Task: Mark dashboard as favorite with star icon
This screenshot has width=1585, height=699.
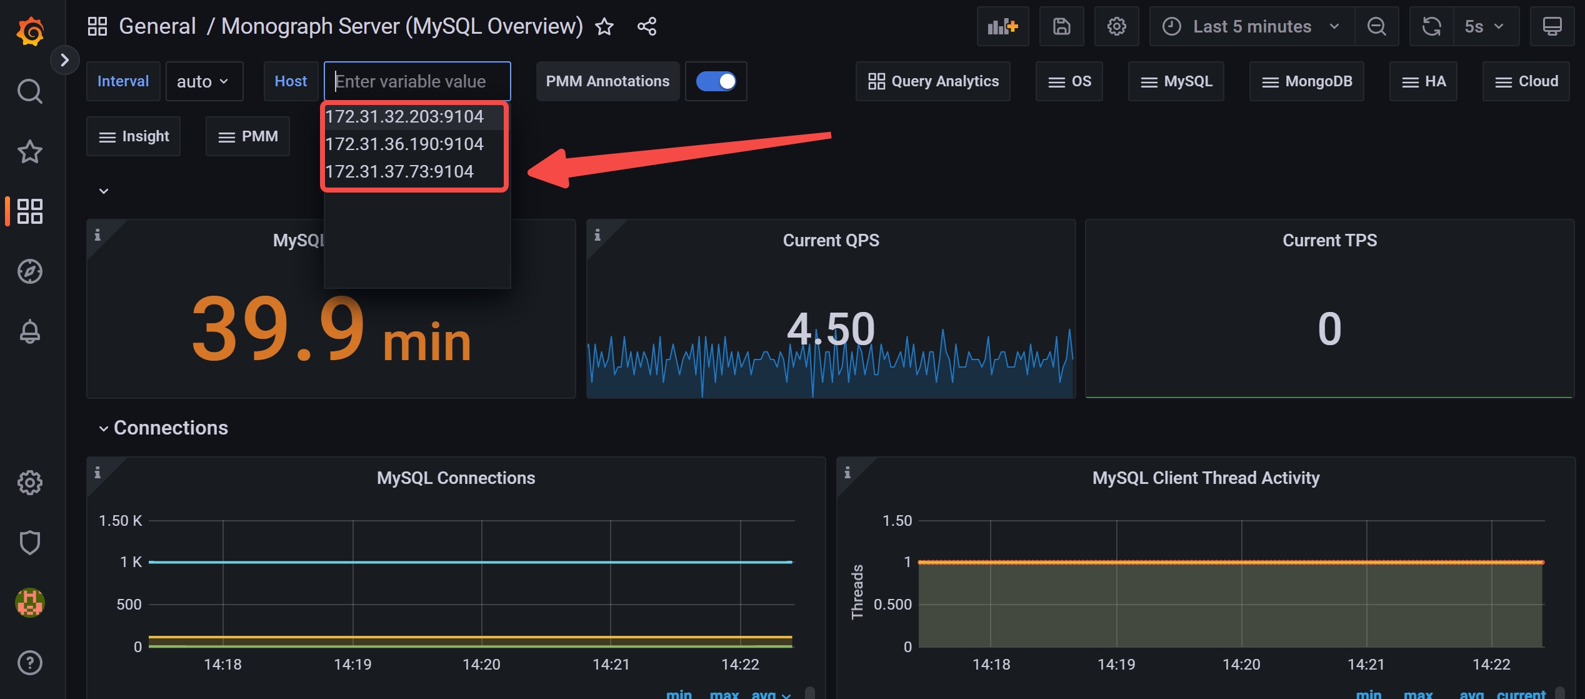Action: pyautogui.click(x=604, y=26)
